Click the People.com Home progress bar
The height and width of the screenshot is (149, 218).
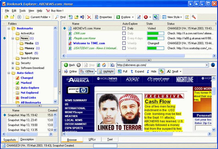pos(155,38)
